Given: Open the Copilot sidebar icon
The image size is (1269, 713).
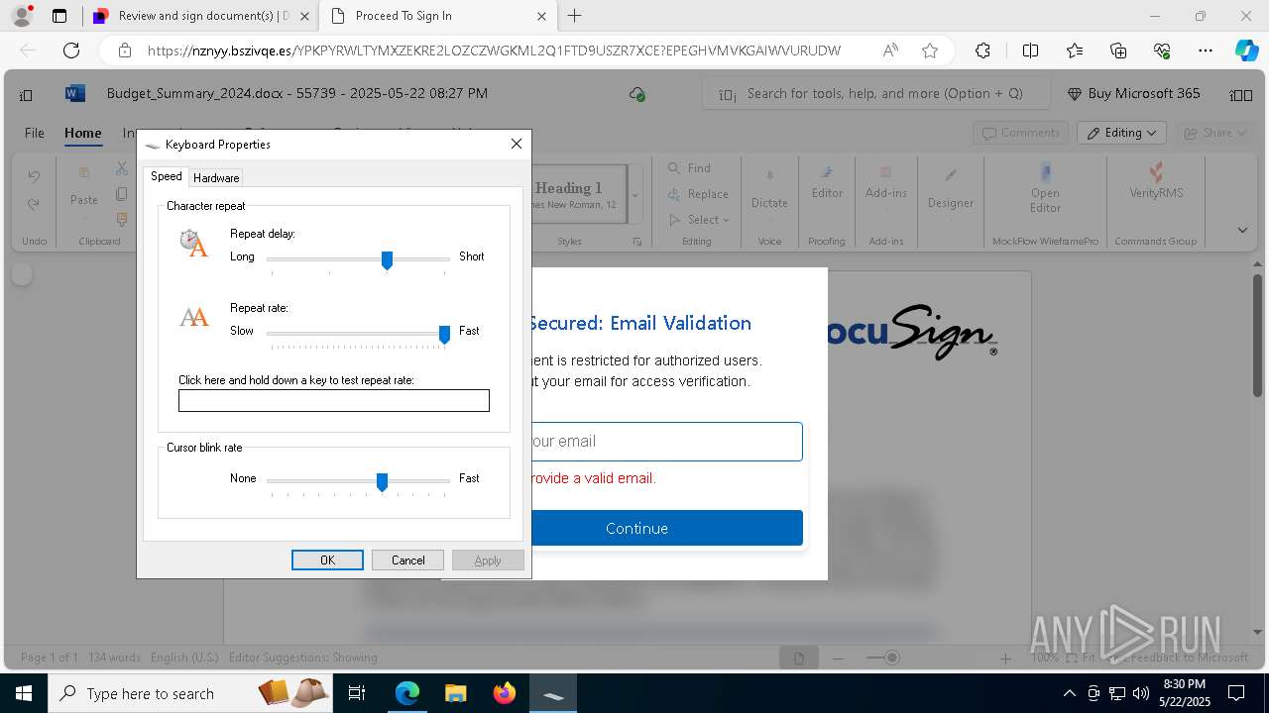Looking at the screenshot, I should 1246,51.
